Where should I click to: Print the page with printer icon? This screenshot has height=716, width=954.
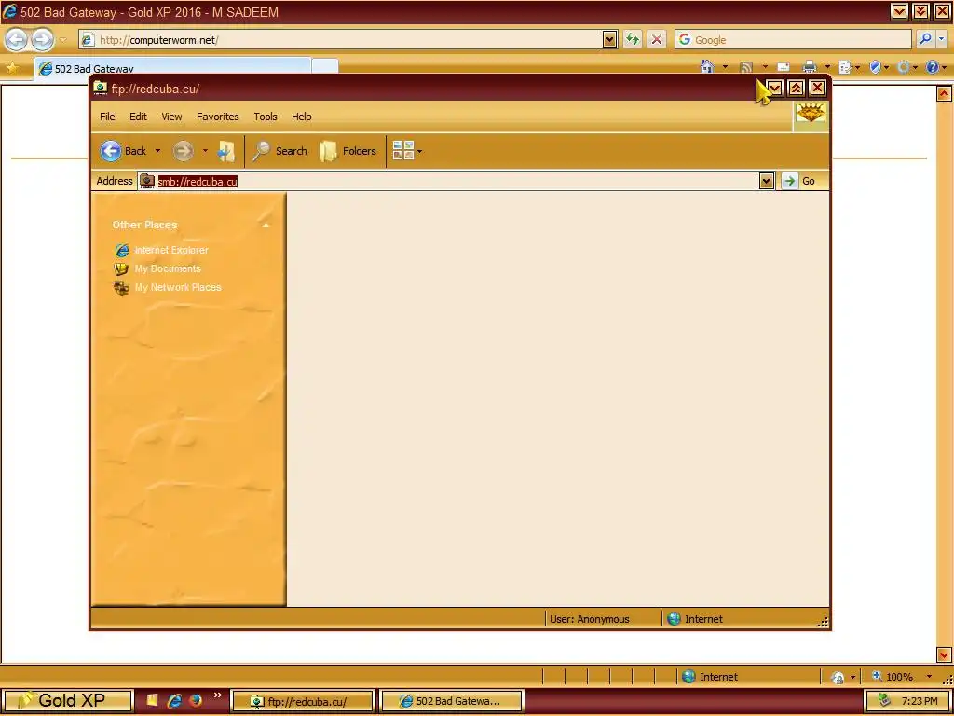[810, 67]
